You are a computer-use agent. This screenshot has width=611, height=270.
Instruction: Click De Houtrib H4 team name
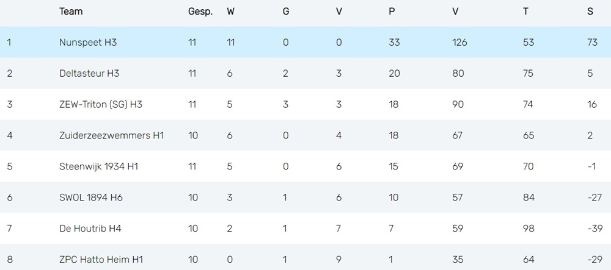pos(90,229)
